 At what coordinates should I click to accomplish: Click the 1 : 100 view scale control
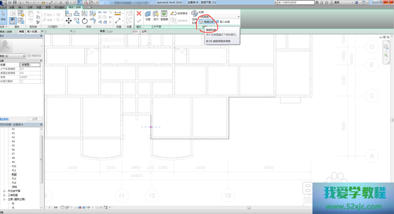tap(53, 207)
